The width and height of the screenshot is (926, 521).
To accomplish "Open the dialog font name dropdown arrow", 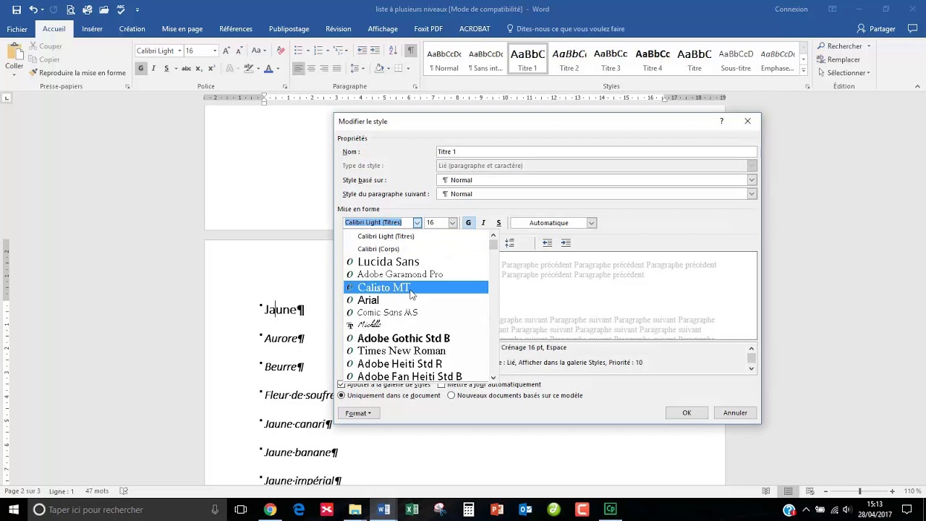I will point(417,223).
